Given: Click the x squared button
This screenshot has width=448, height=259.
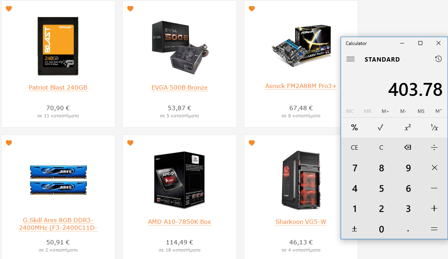Looking at the screenshot, I should [x=408, y=128].
